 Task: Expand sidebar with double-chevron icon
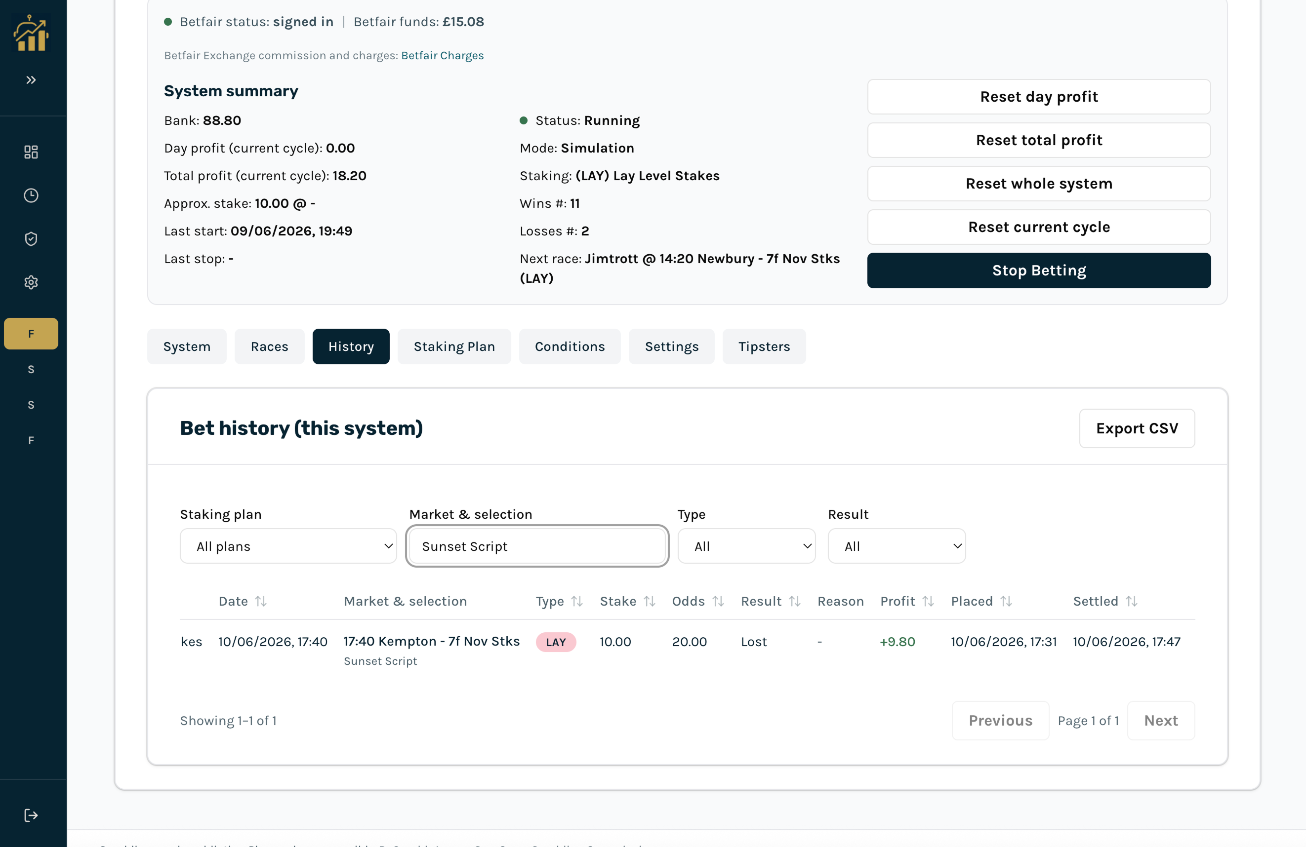tap(31, 80)
